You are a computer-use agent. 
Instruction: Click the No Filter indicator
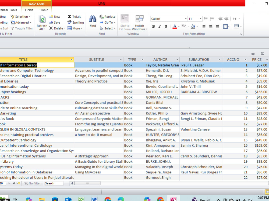coord(33,183)
